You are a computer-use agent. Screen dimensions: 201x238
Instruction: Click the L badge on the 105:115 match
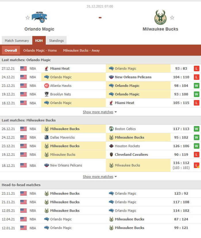point(196,103)
